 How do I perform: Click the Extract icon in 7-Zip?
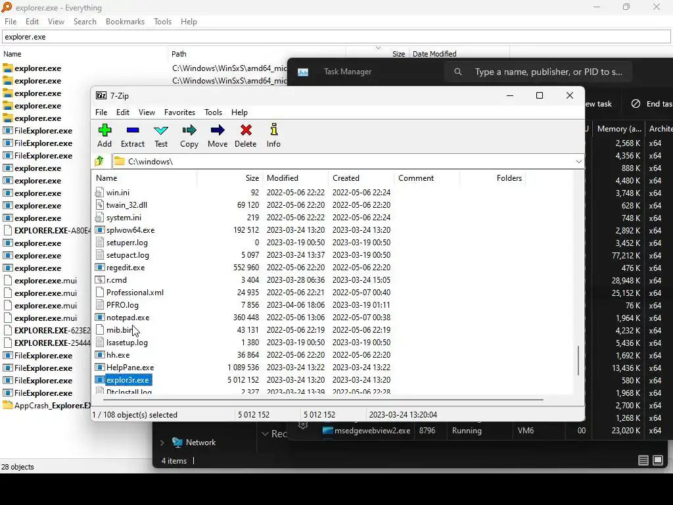click(x=133, y=130)
